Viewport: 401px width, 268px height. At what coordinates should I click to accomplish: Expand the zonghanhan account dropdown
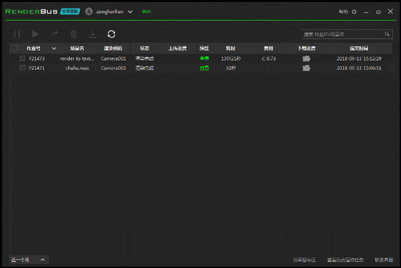tap(130, 12)
